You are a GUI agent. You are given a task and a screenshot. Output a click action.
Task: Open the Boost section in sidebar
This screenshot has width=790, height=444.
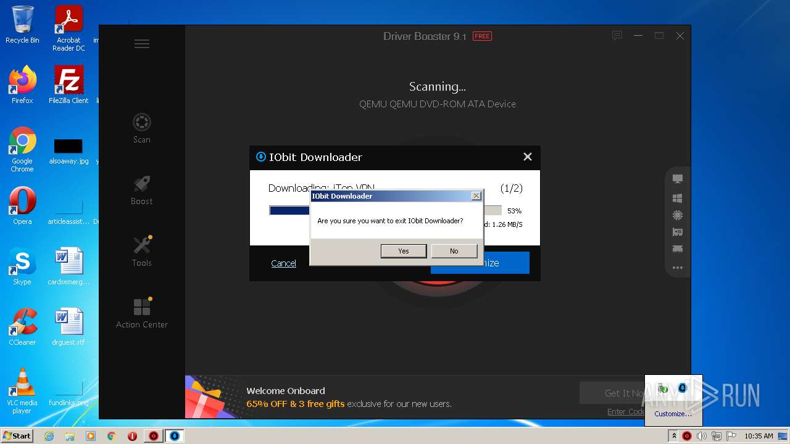[x=142, y=190]
